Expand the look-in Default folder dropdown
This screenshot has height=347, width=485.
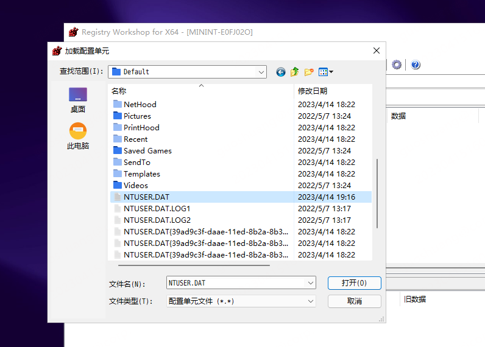coord(261,72)
